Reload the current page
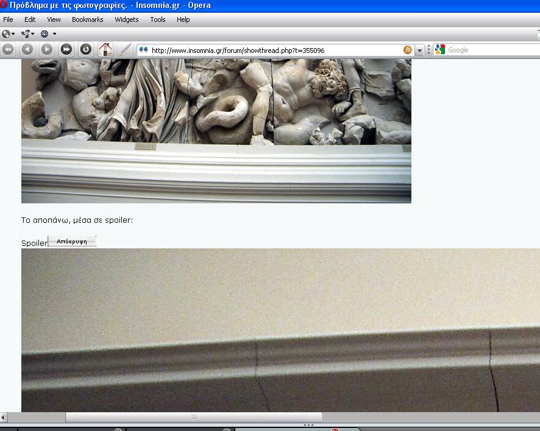The height and width of the screenshot is (431, 540). [86, 49]
